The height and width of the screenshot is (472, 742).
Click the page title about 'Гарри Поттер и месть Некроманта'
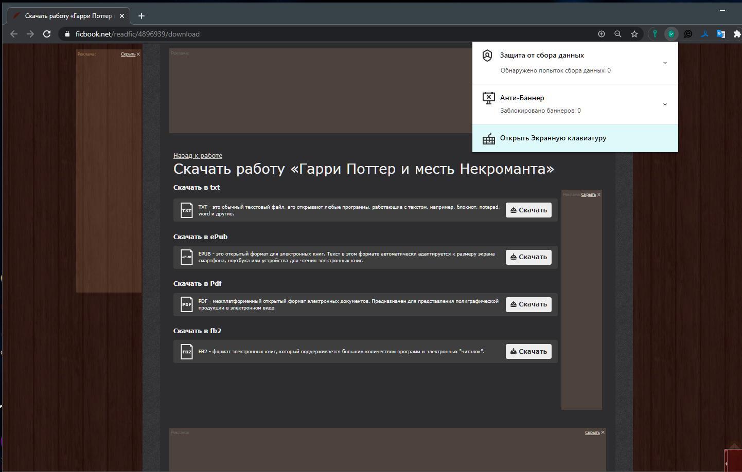click(x=364, y=169)
